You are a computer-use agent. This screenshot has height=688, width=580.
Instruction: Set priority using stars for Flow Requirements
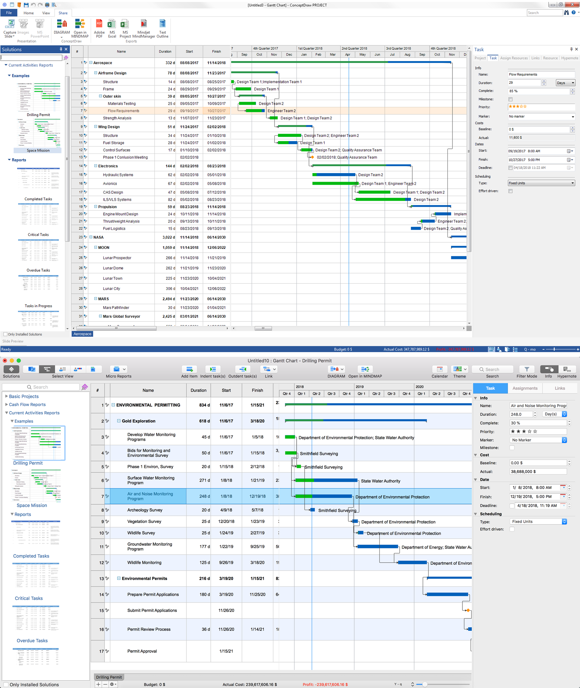pyautogui.click(x=517, y=107)
